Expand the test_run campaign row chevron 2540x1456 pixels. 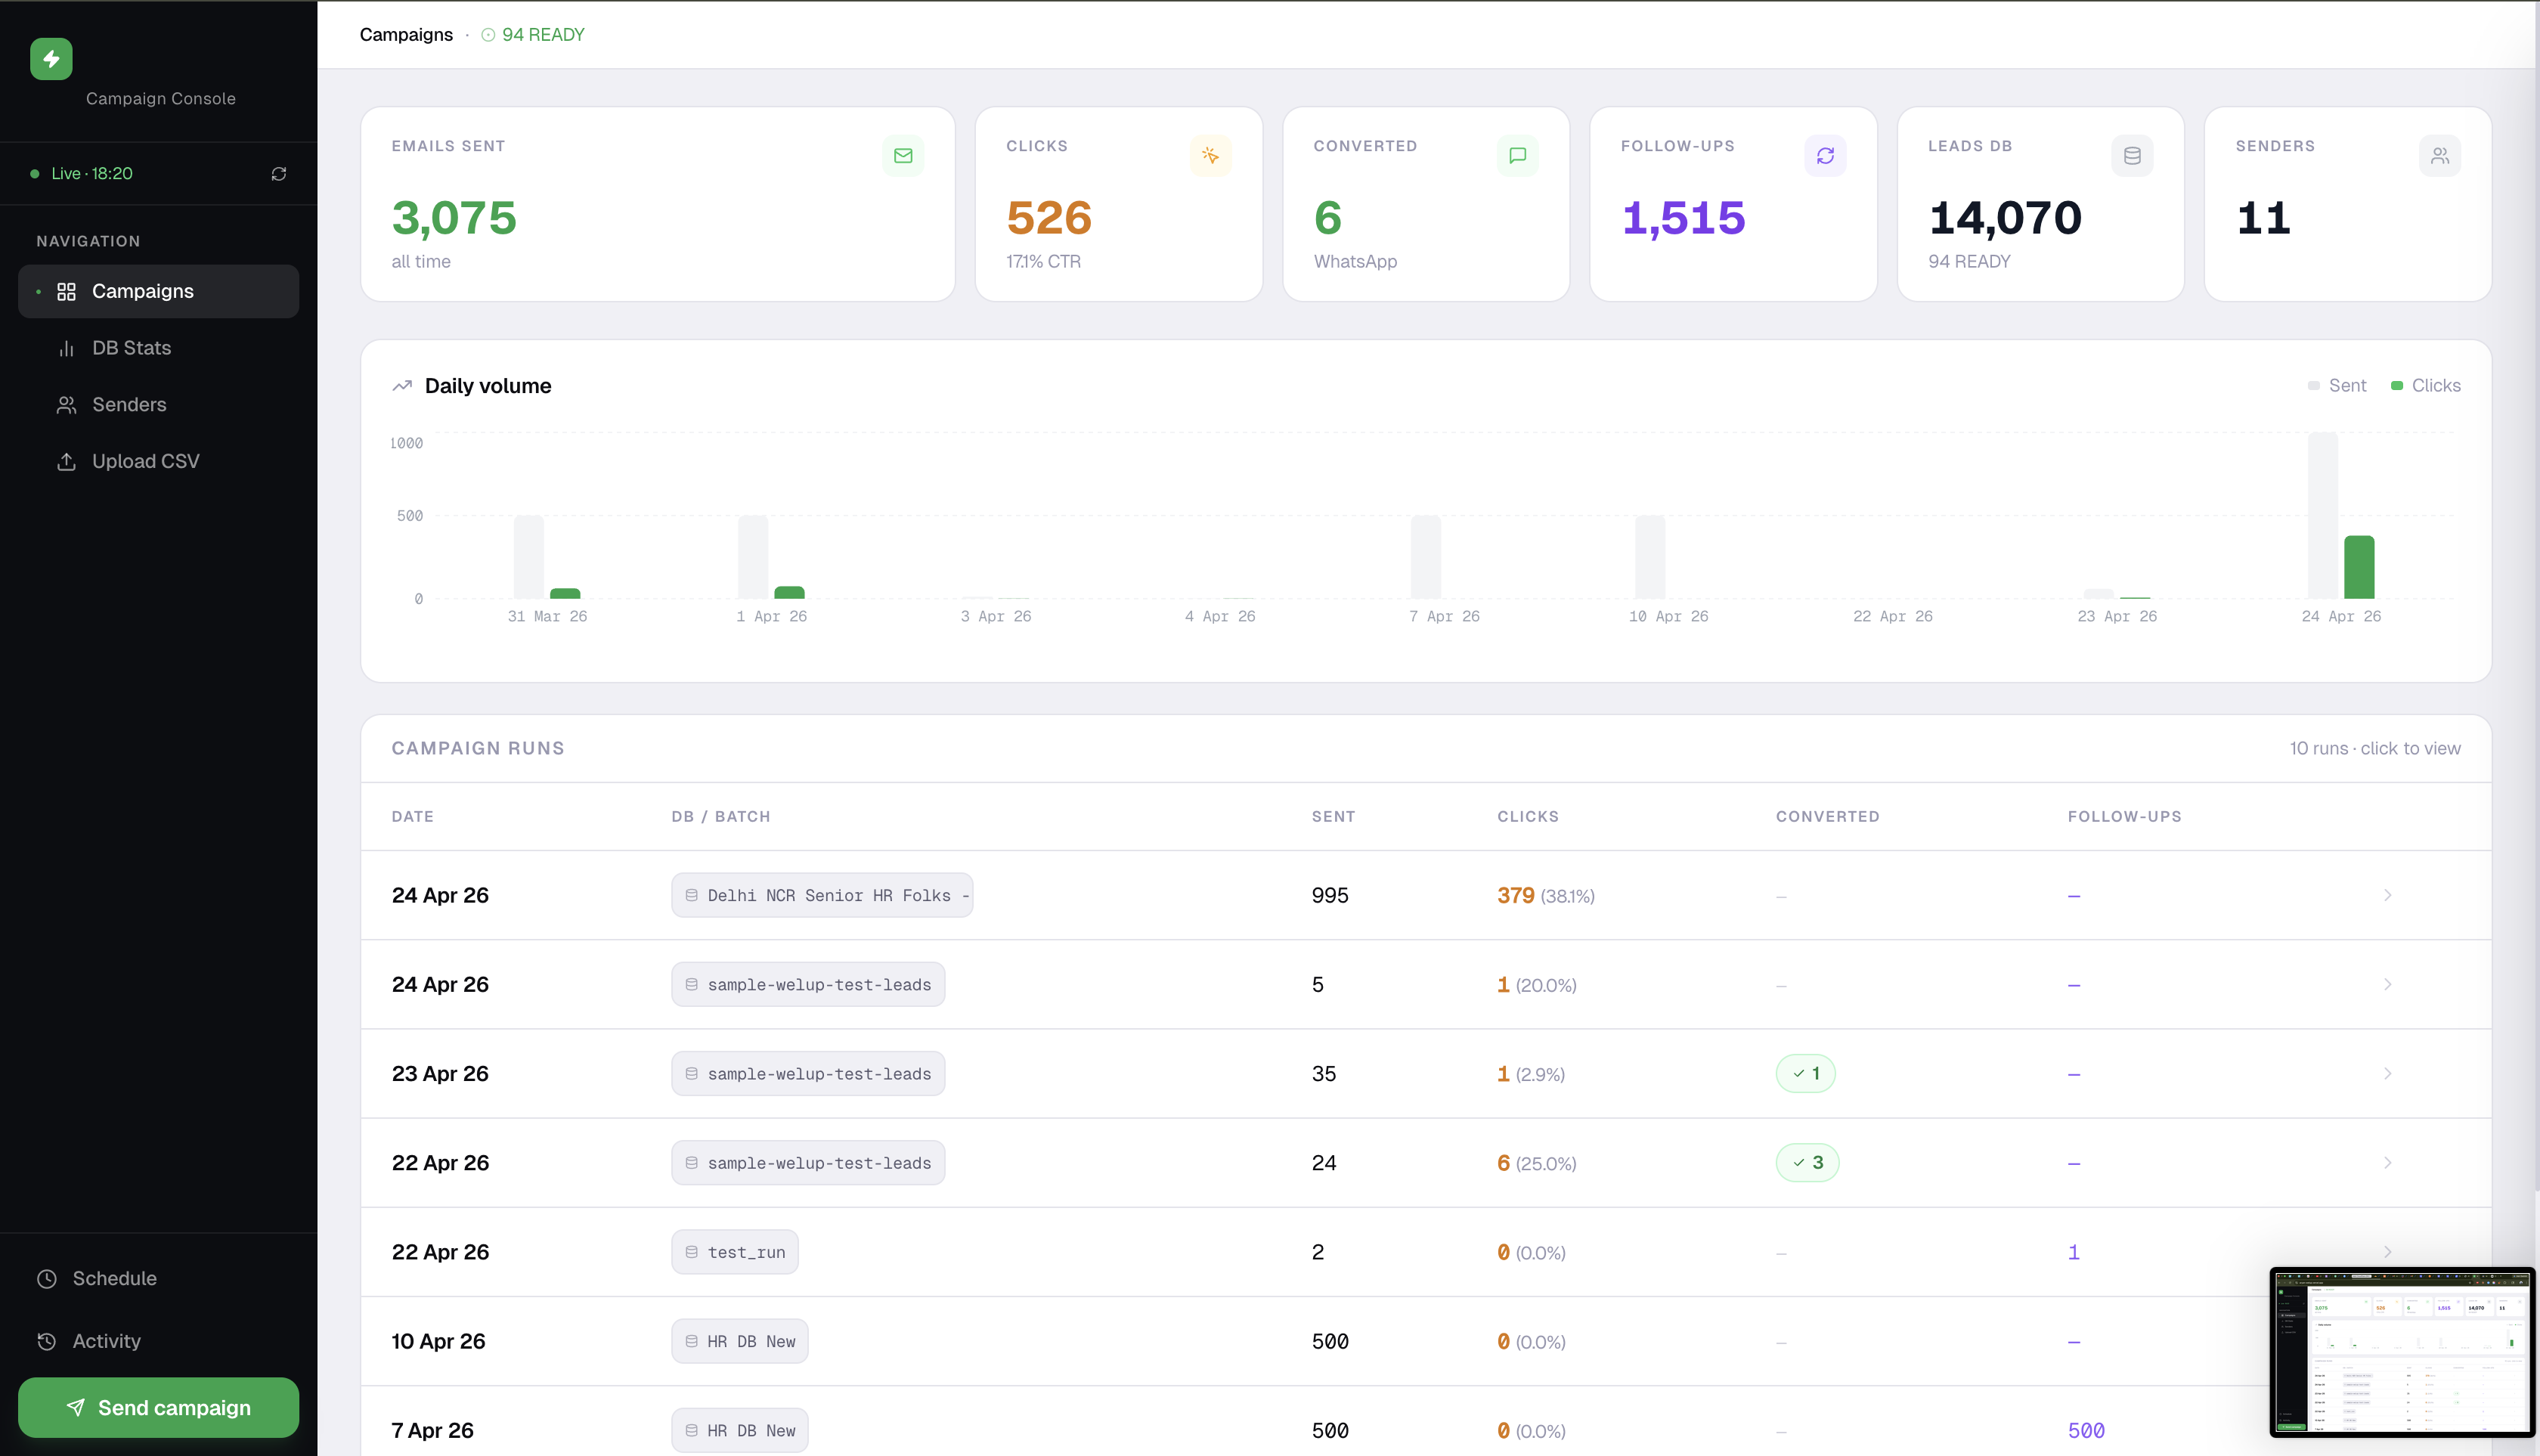point(2388,1251)
